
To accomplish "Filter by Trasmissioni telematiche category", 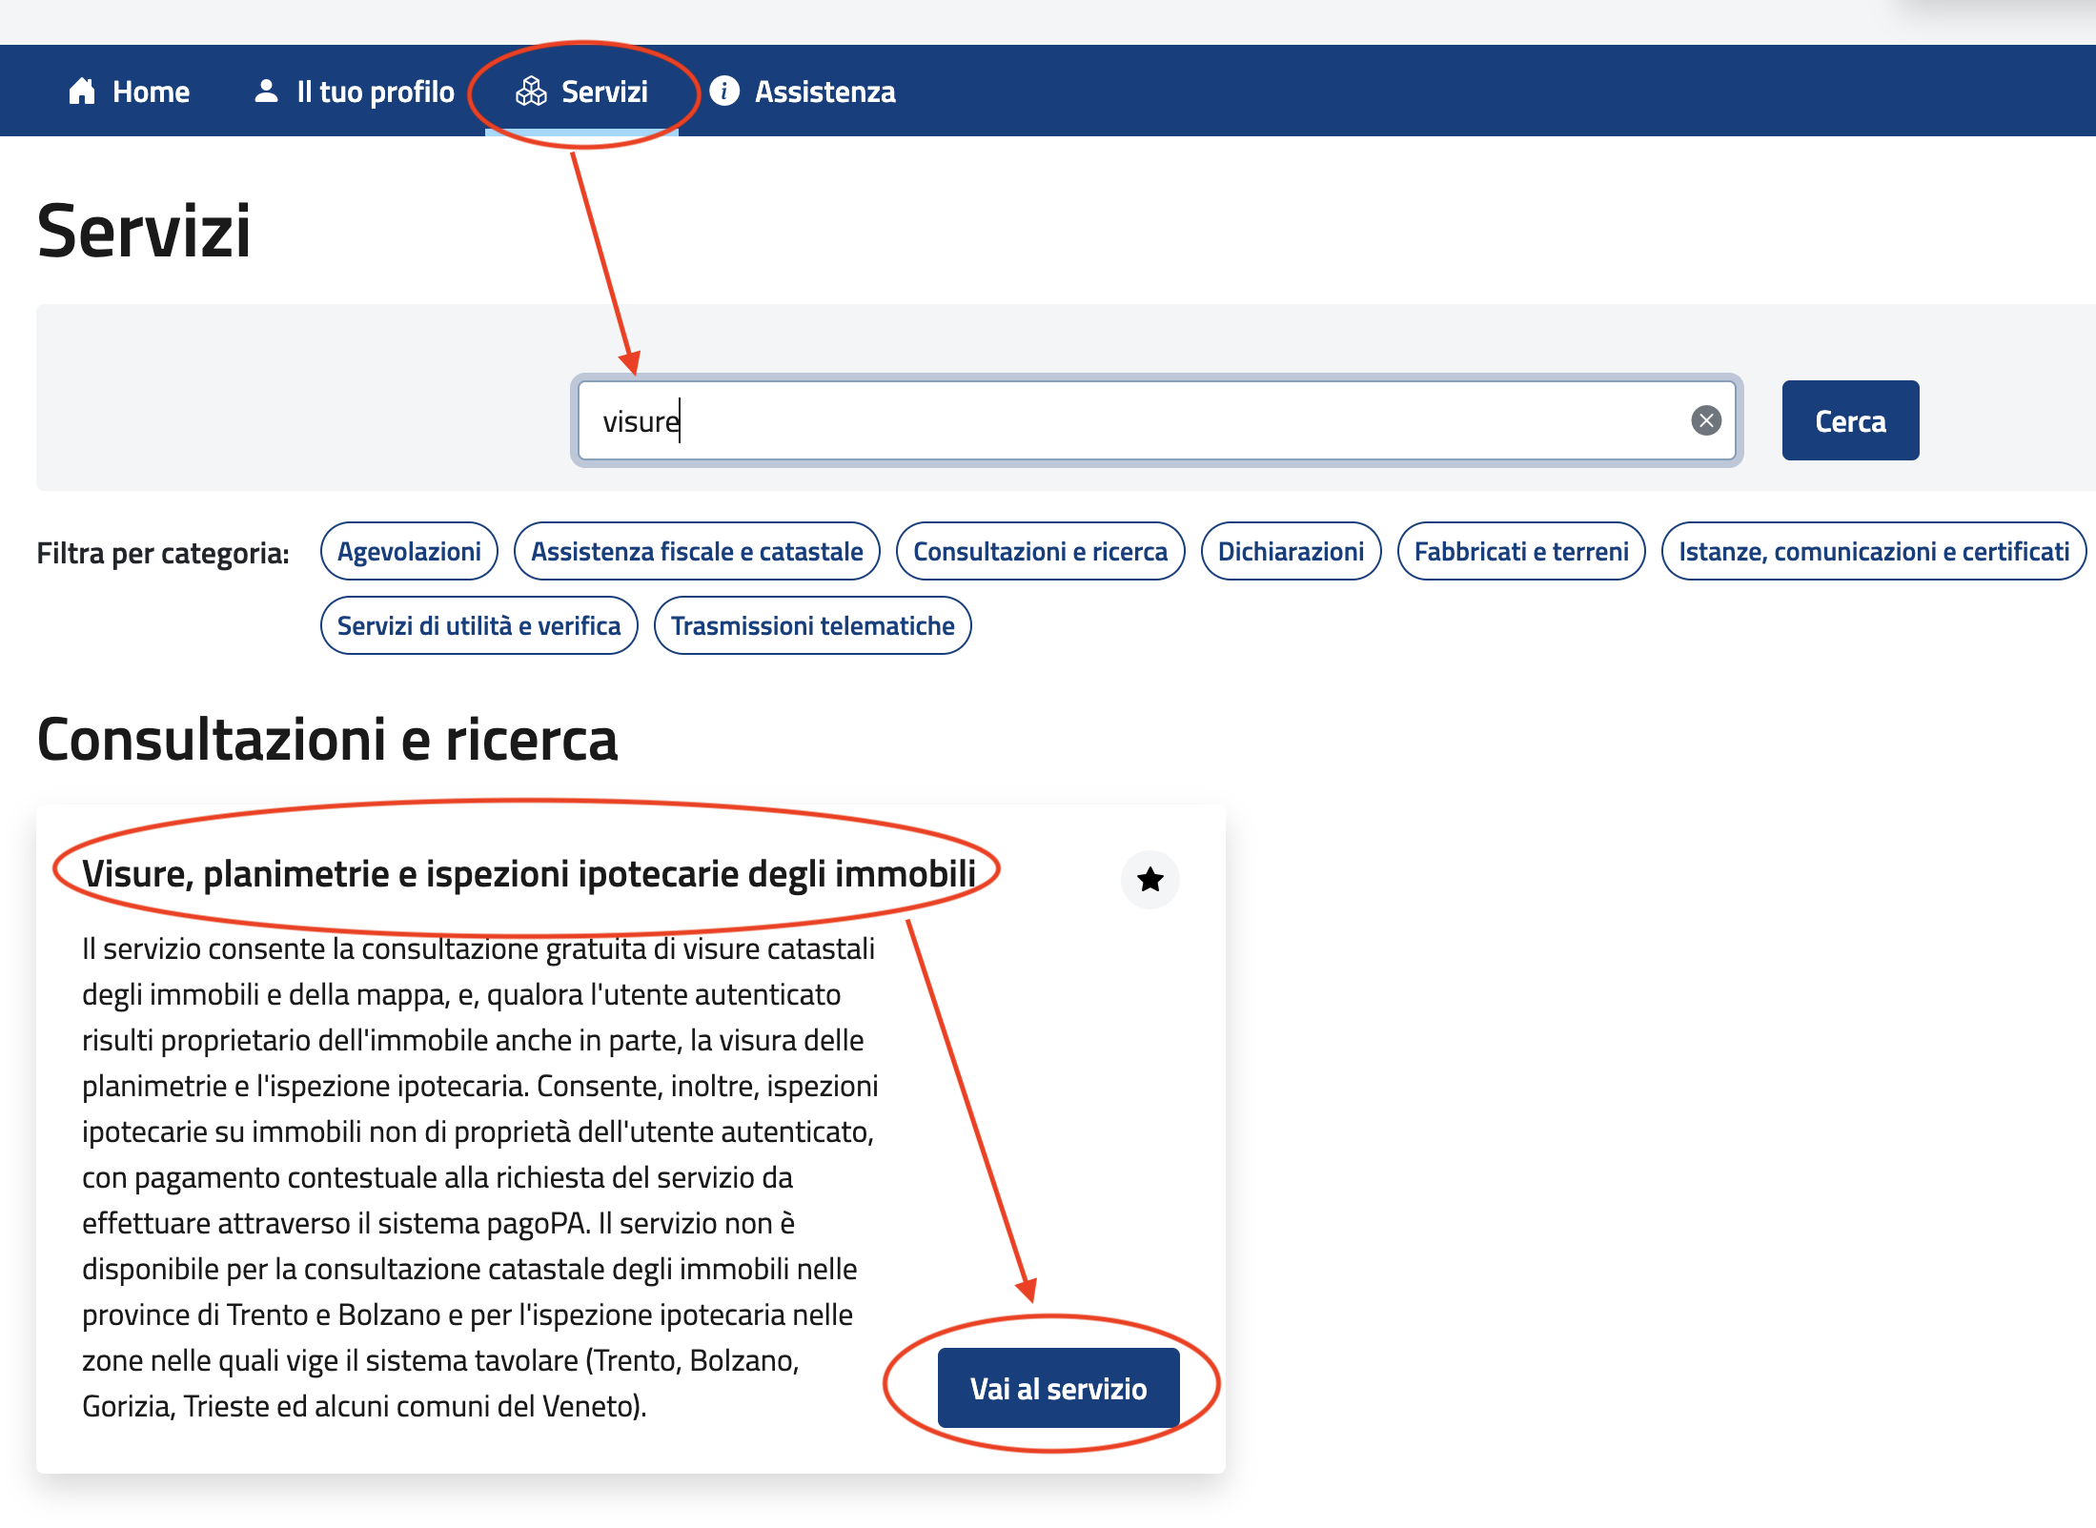I will (812, 625).
